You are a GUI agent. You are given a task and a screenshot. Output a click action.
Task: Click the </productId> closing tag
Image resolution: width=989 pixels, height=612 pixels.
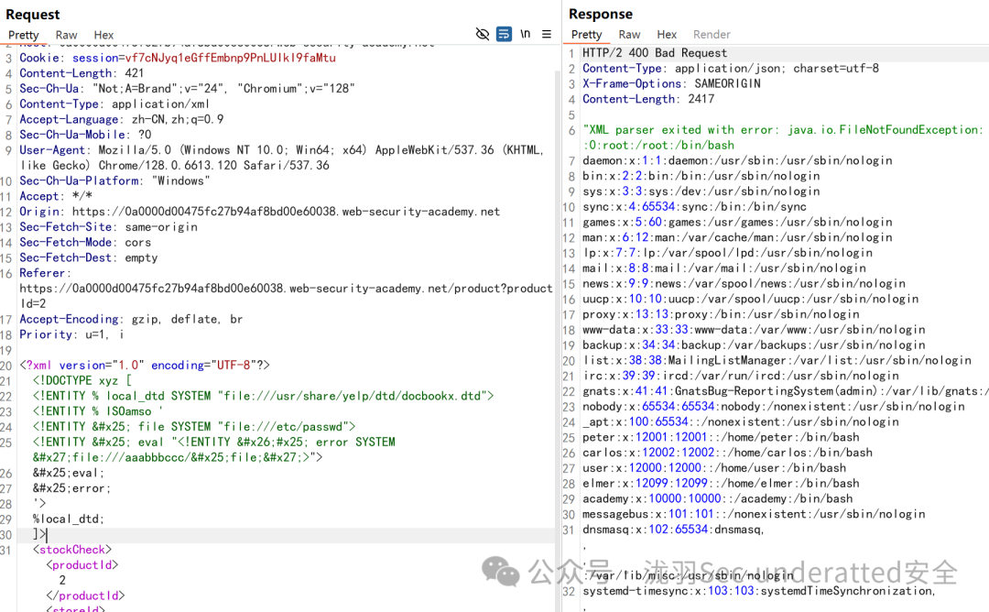click(x=85, y=596)
